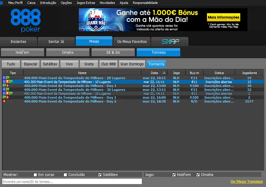Sort by the Jogadores column header
This screenshot has width=266, height=187.
pos(249,73)
